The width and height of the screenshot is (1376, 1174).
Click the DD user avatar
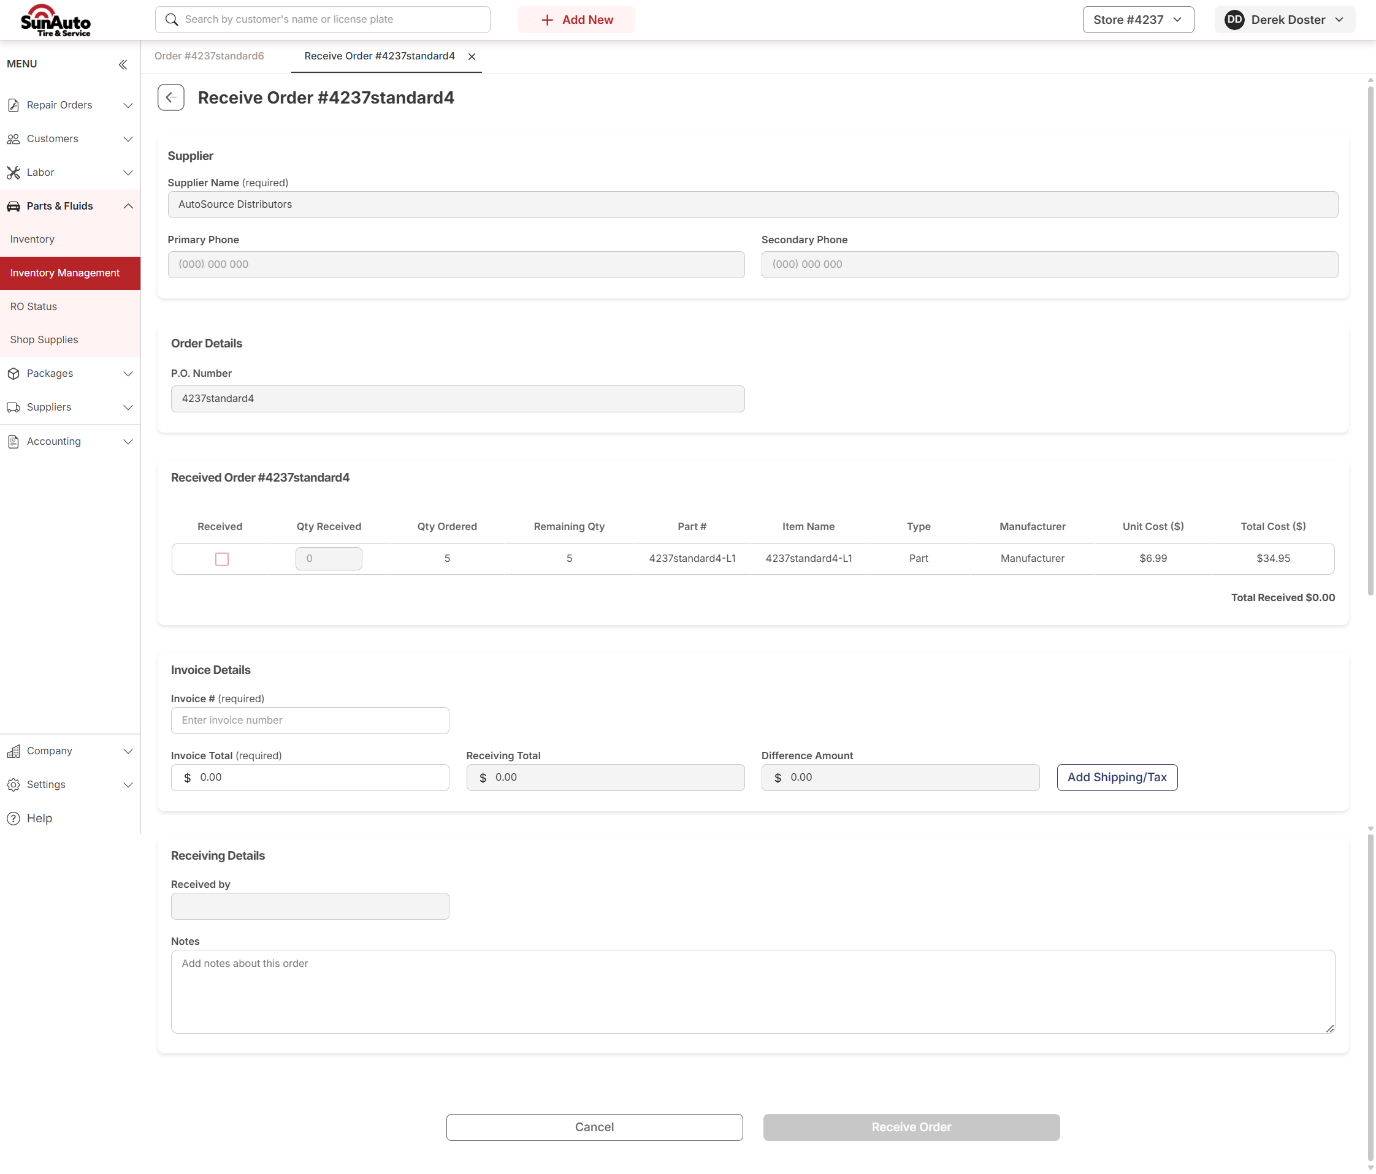click(1234, 19)
